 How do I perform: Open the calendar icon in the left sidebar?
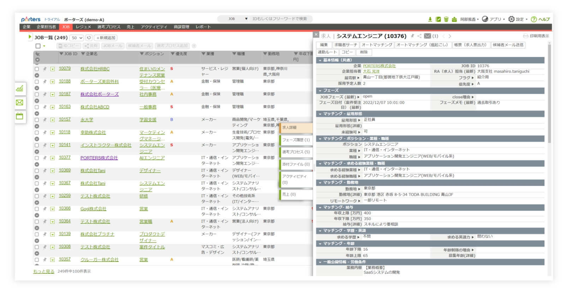coord(20,116)
